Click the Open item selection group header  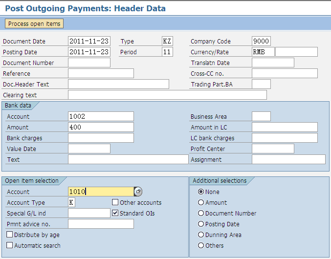click(x=32, y=181)
